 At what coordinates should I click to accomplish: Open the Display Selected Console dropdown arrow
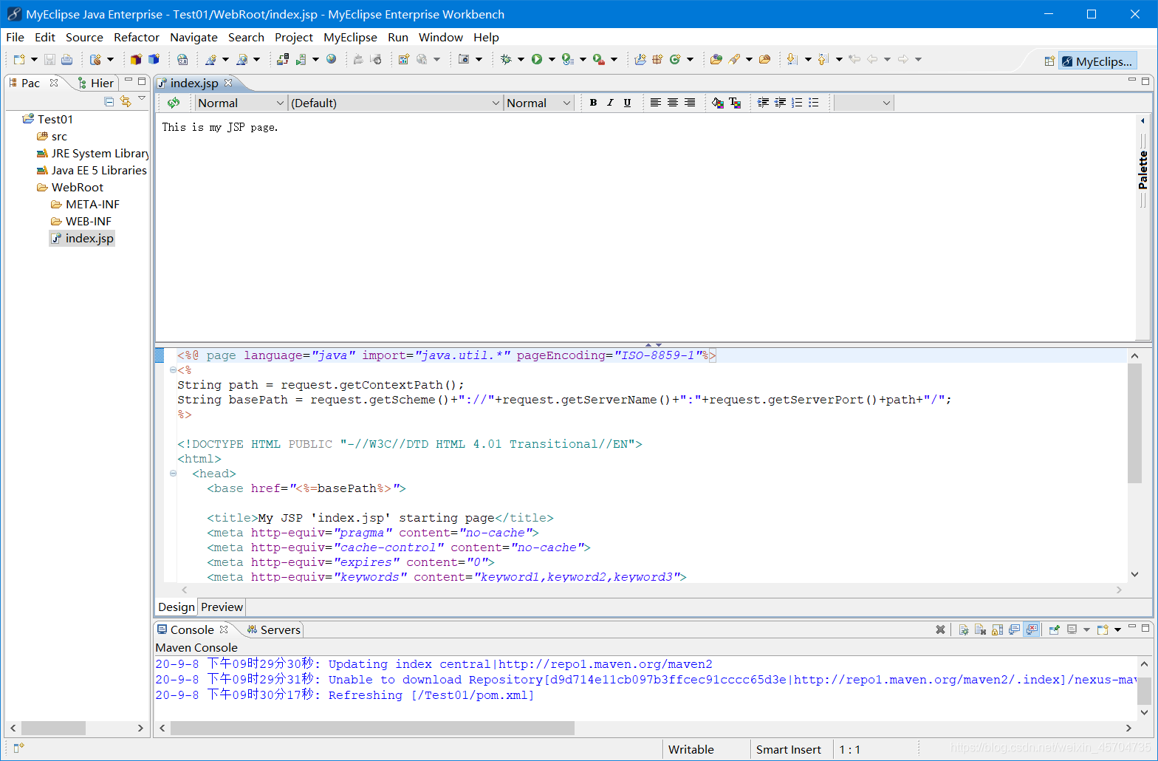click(1086, 629)
